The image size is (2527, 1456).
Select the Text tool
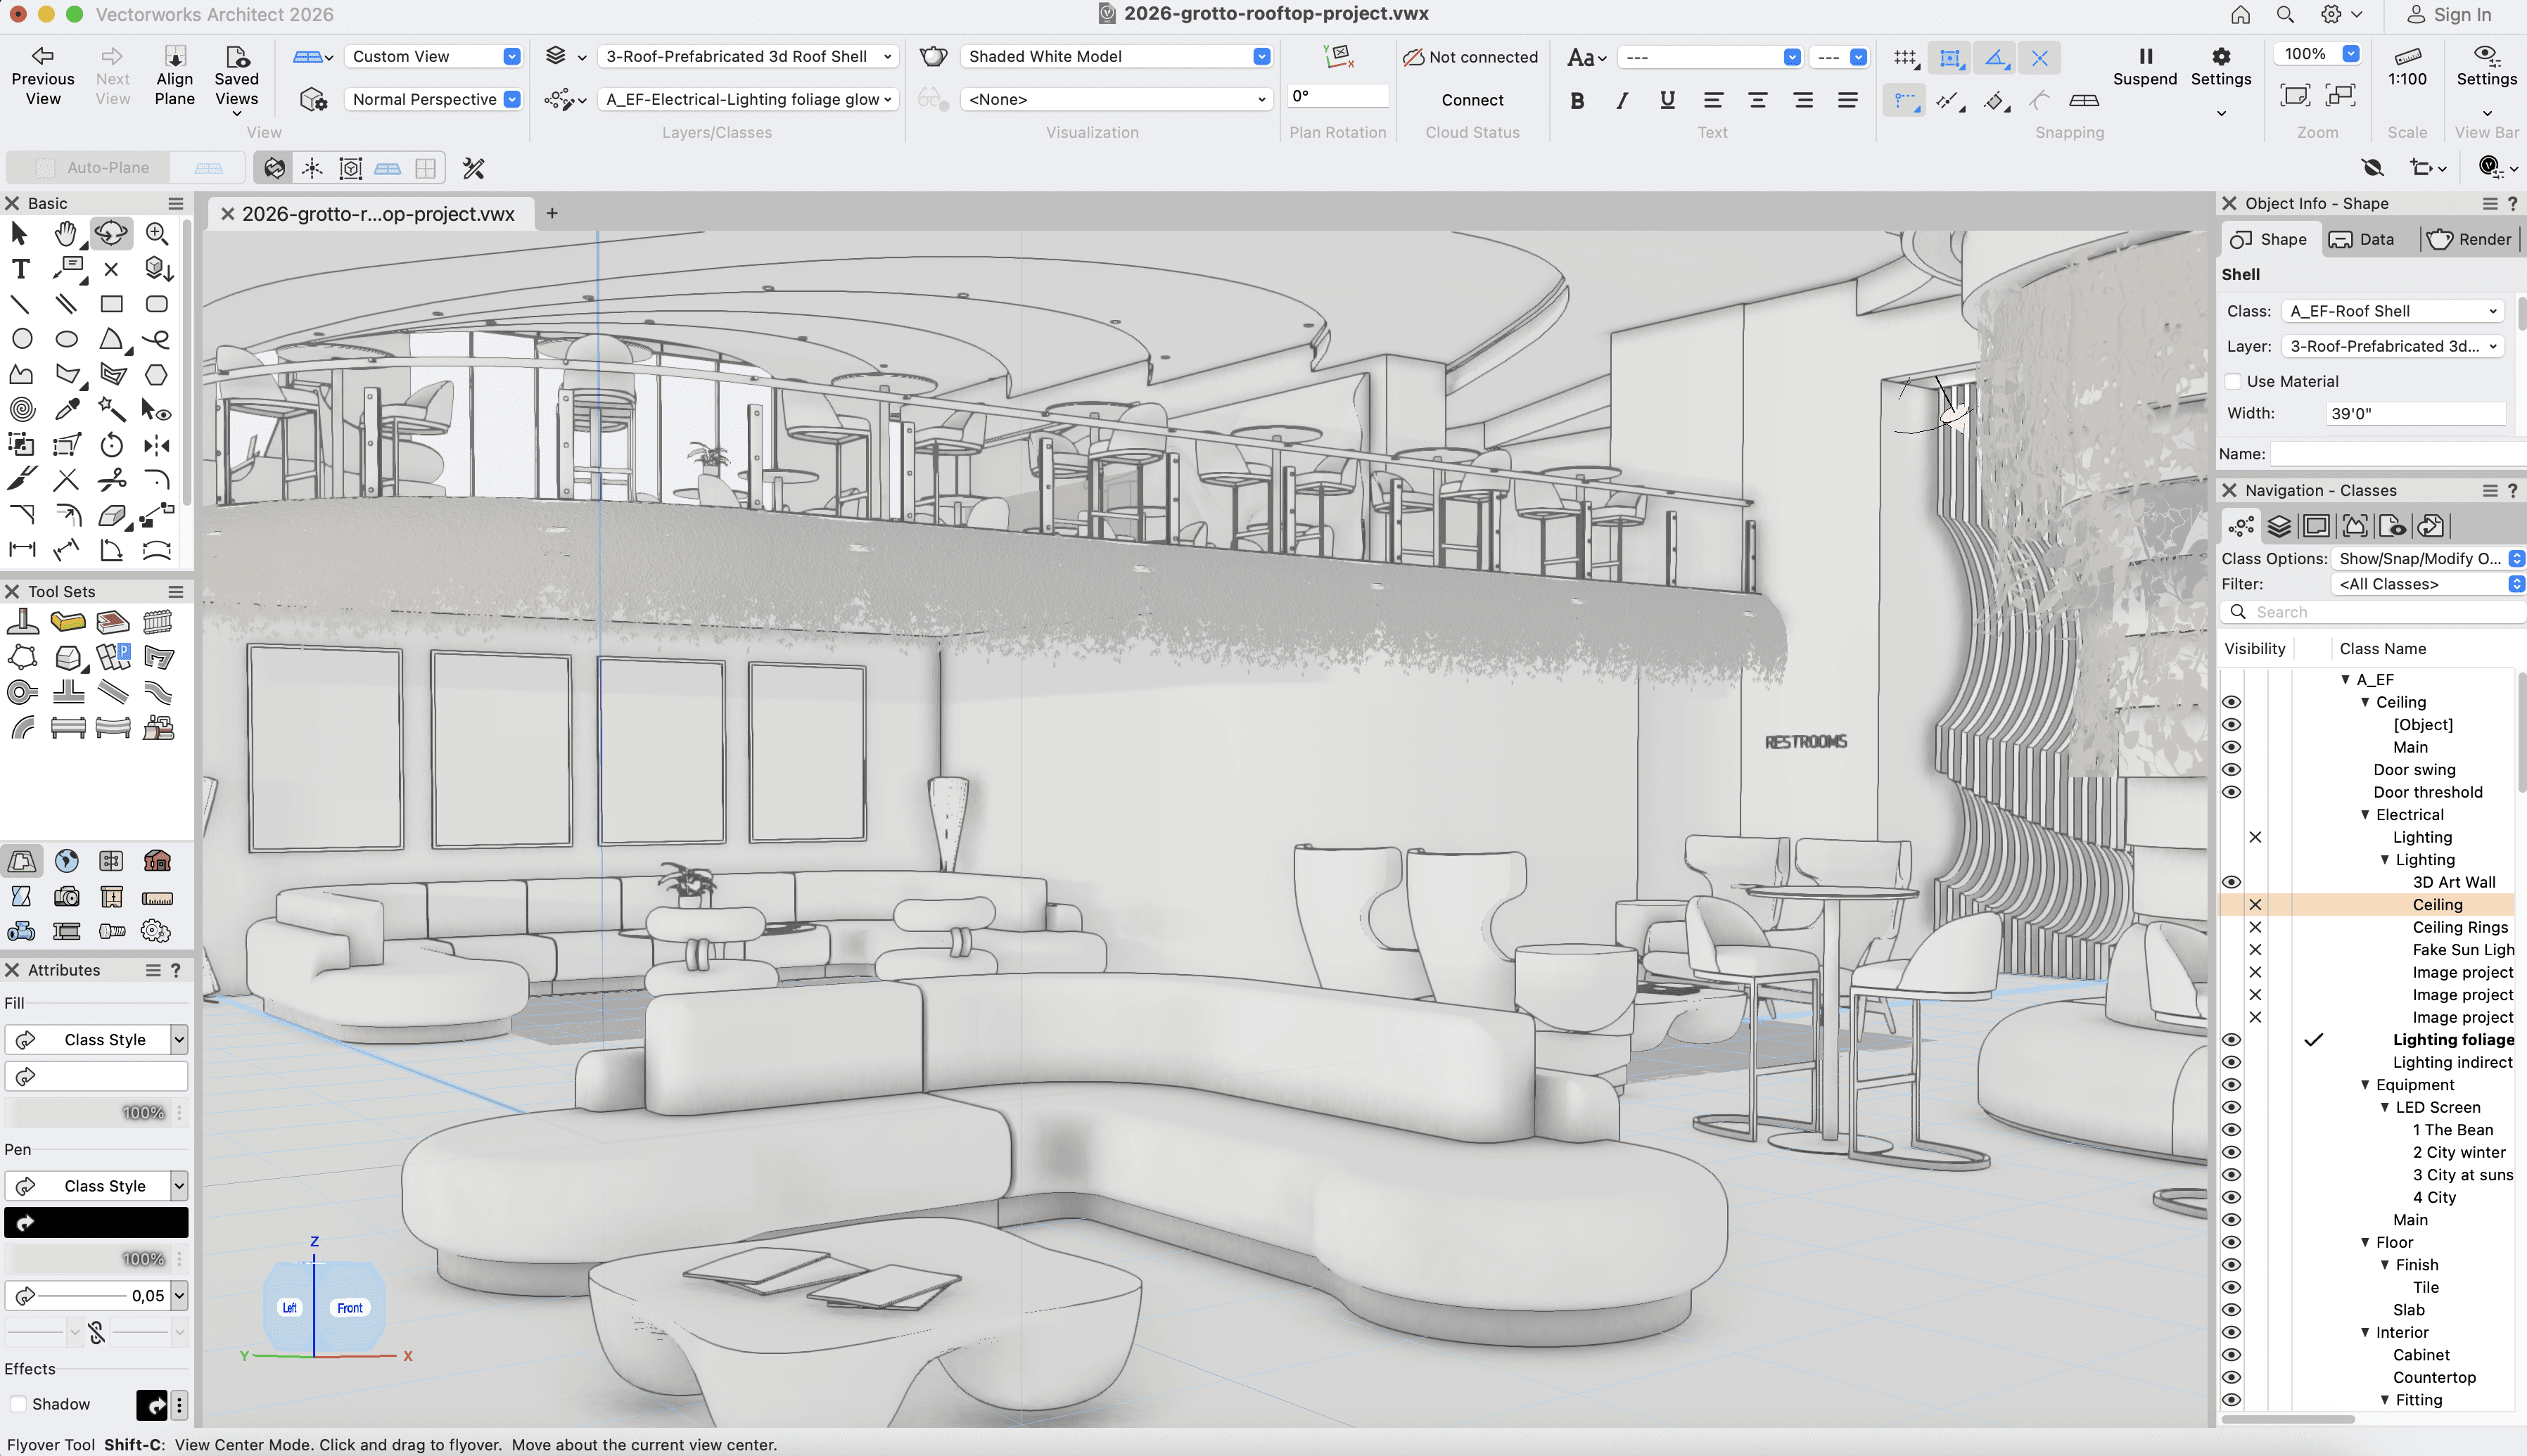pos(20,268)
